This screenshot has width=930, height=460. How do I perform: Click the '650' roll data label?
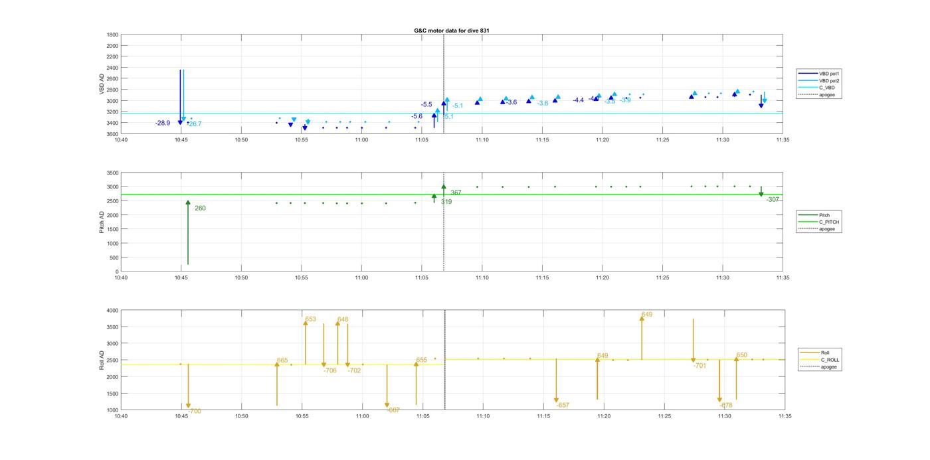pos(742,355)
